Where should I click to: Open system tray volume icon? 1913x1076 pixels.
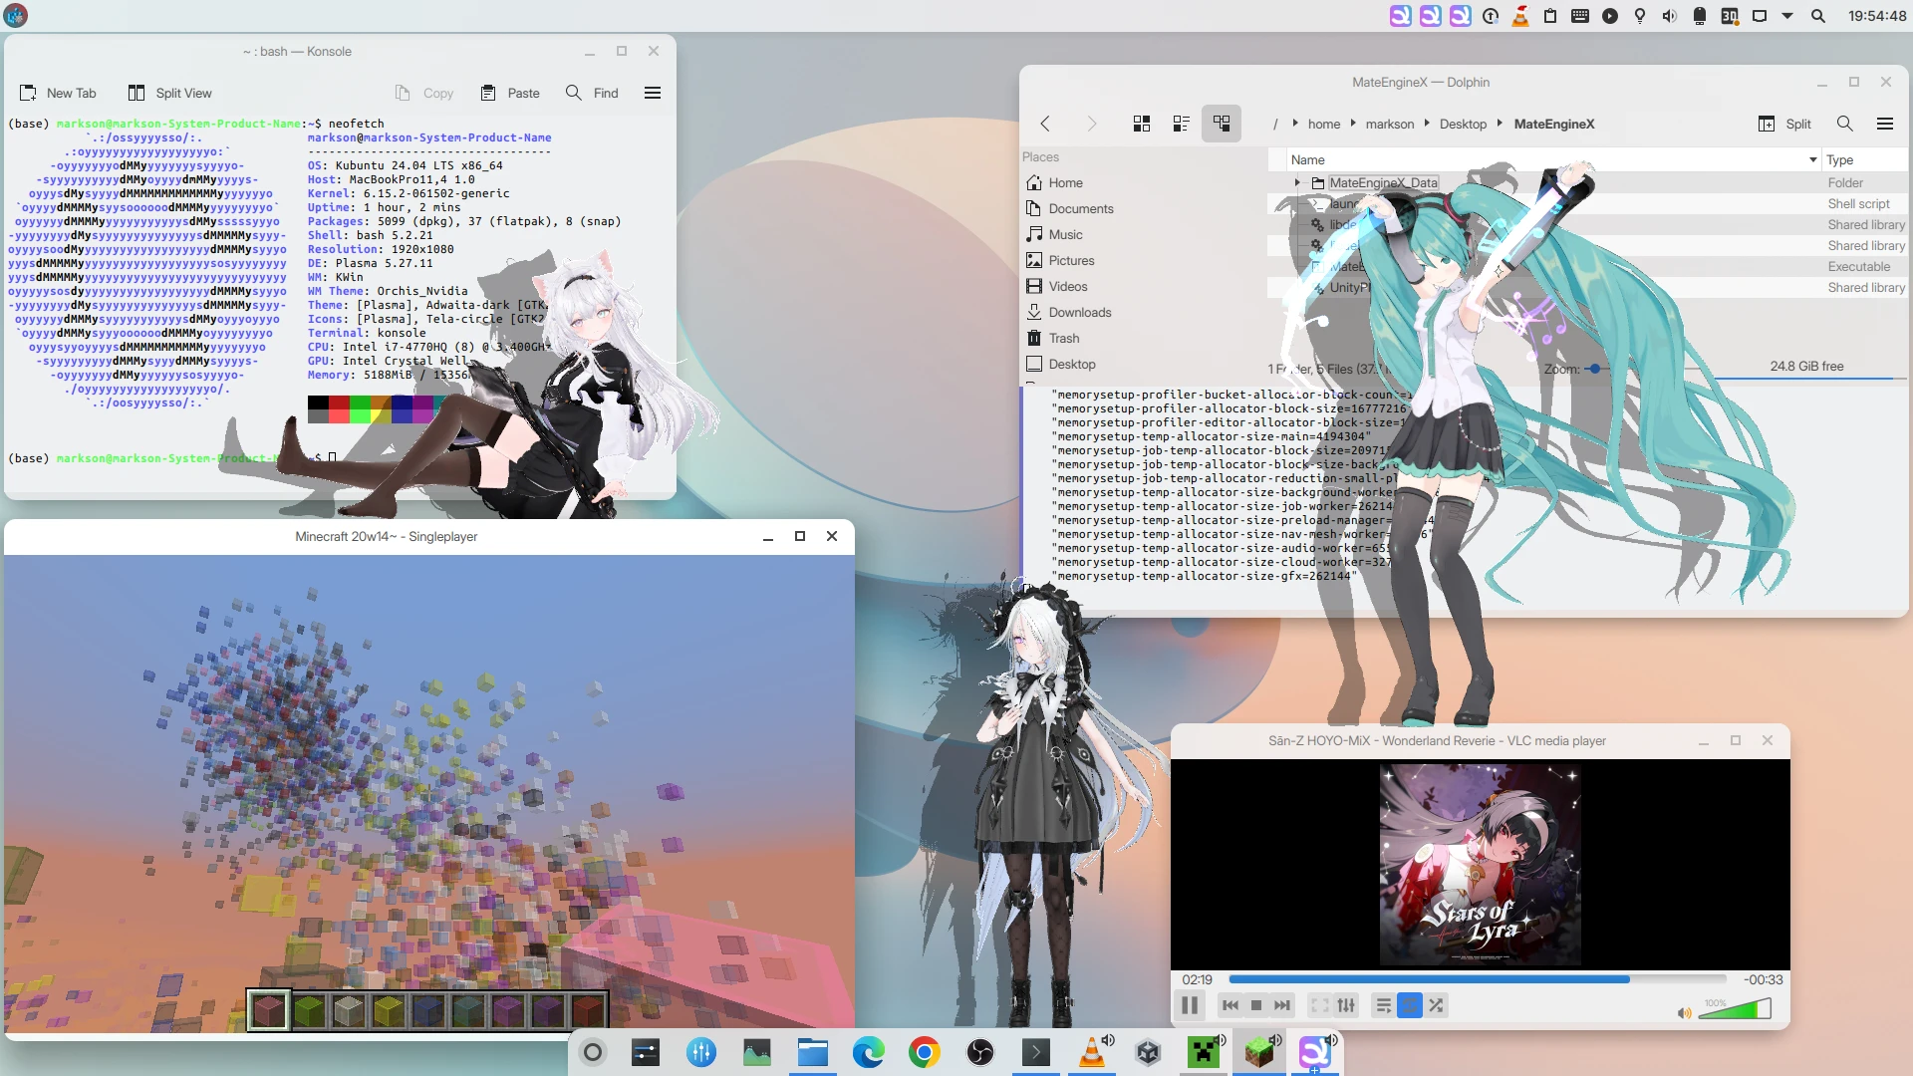[x=1670, y=16]
